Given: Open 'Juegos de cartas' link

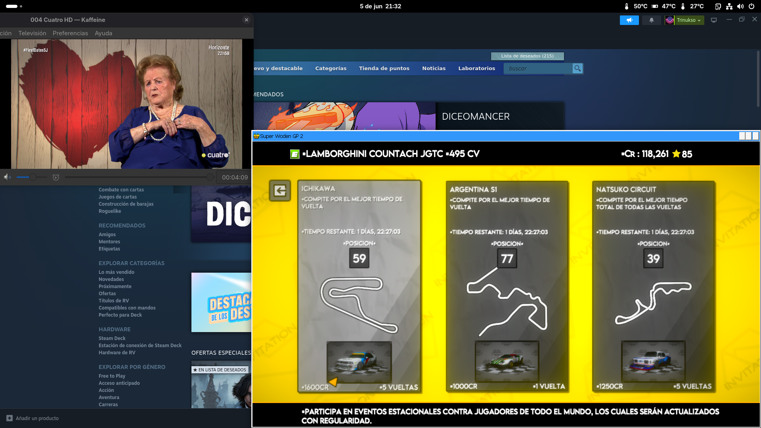Looking at the screenshot, I should coord(118,197).
